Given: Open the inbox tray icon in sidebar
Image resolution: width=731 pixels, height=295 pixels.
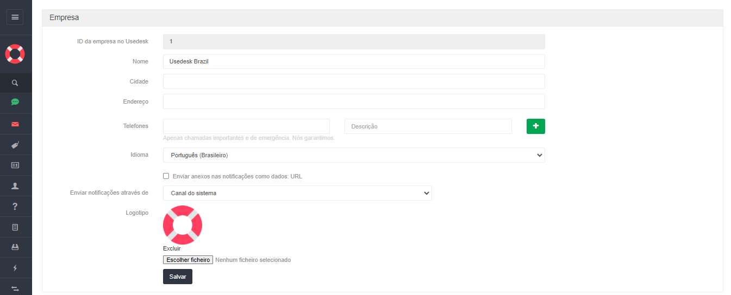Looking at the screenshot, I should tap(15, 247).
